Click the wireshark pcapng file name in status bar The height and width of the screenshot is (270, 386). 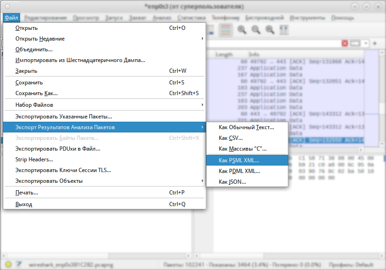click(71, 264)
